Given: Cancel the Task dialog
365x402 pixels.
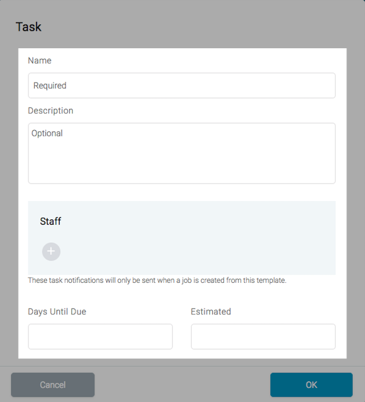Looking at the screenshot, I should tap(53, 385).
